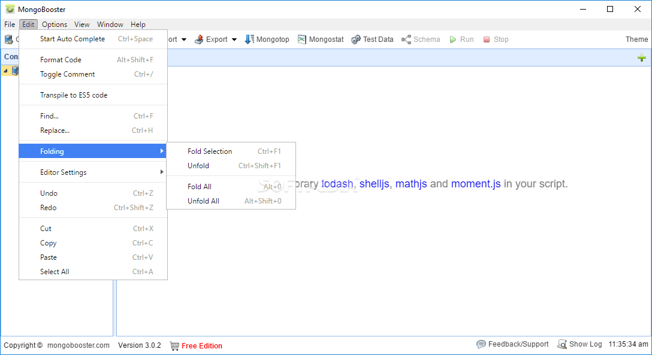Close the Edit menu
The width and height of the screenshot is (652, 355).
tap(28, 25)
